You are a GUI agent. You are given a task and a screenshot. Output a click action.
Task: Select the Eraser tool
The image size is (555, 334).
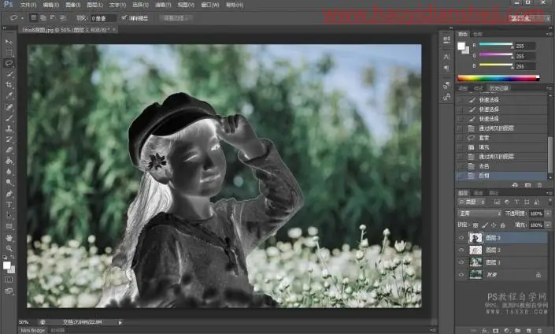pos(9,150)
